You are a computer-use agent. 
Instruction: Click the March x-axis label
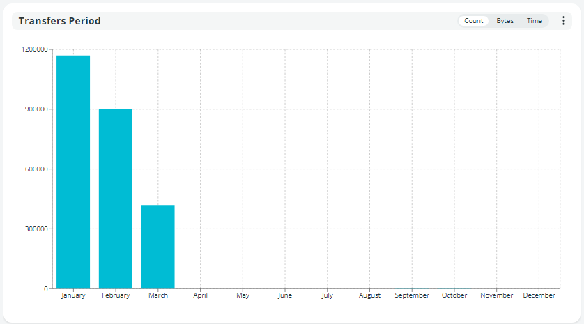pos(158,295)
